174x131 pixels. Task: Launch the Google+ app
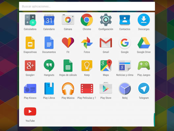pyautogui.click(x=30, y=65)
